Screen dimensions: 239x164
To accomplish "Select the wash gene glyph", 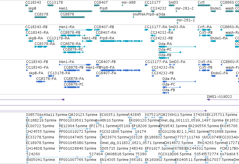I will [x=230, y=11].
